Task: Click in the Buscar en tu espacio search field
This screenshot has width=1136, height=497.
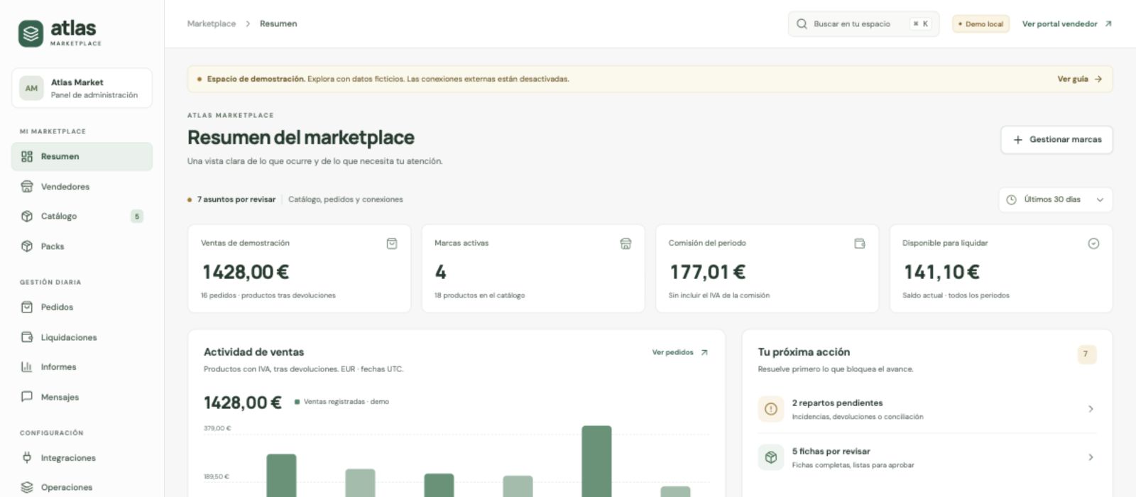Action: [x=863, y=24]
